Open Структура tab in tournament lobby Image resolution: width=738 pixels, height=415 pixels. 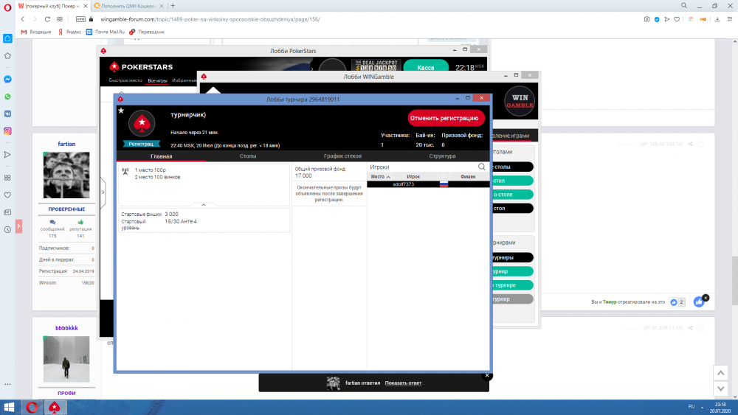coord(442,156)
